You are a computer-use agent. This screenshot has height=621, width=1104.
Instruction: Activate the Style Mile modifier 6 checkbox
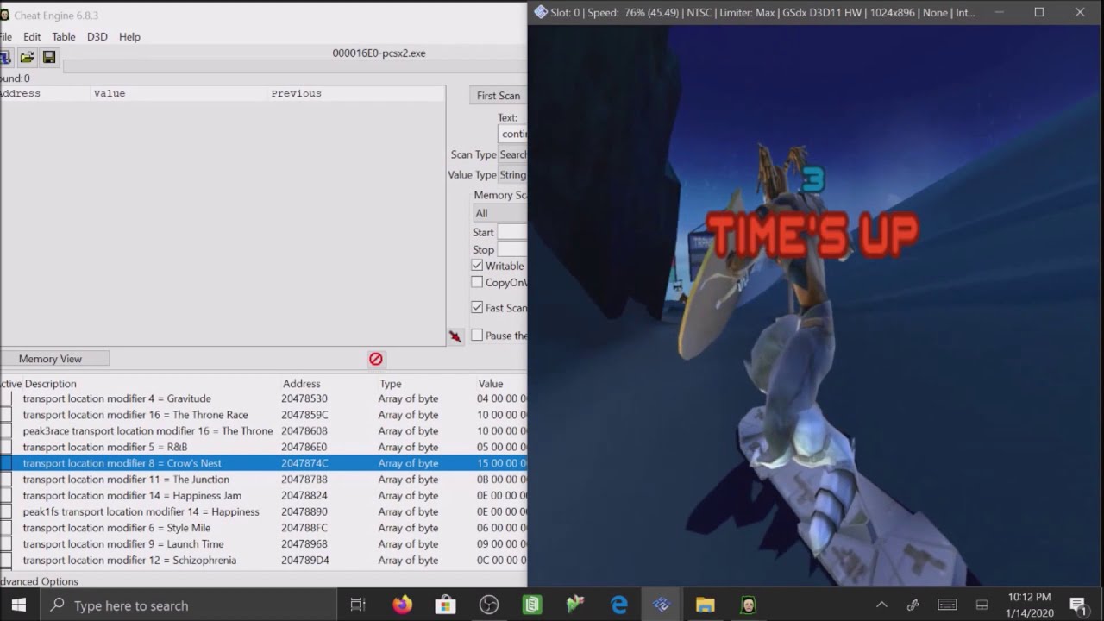coord(6,528)
